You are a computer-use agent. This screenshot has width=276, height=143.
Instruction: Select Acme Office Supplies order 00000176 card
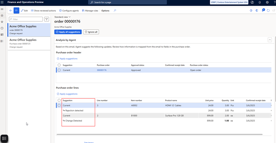(29, 30)
